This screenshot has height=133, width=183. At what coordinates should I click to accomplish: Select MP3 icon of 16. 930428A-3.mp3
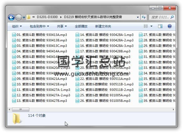(77, 46)
